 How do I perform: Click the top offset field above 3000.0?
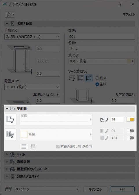(x=48, y=49)
